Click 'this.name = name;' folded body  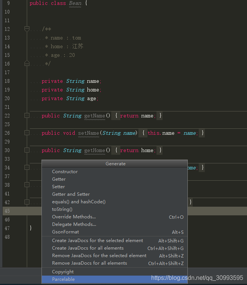pyautogui.click(x=173, y=133)
